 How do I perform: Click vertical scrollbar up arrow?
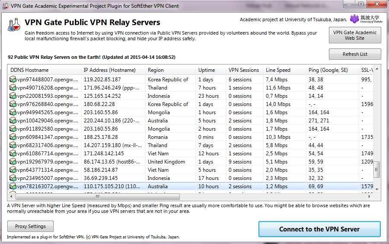click(377, 69)
